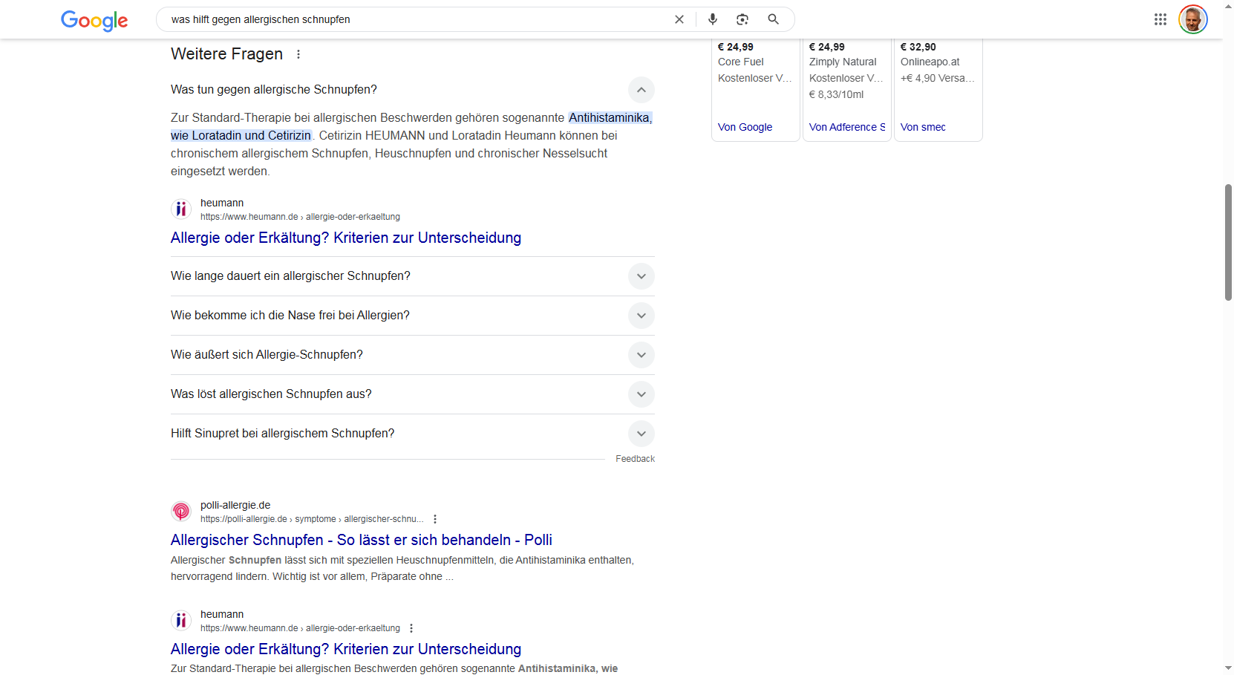Click the page vertical scrollbar thumb
1234x675 pixels.
click(1228, 242)
